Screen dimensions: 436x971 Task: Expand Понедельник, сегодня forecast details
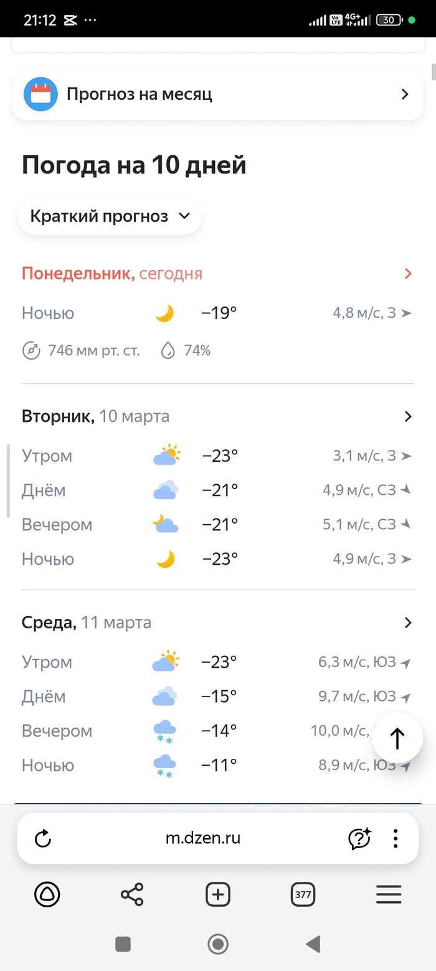(x=408, y=273)
